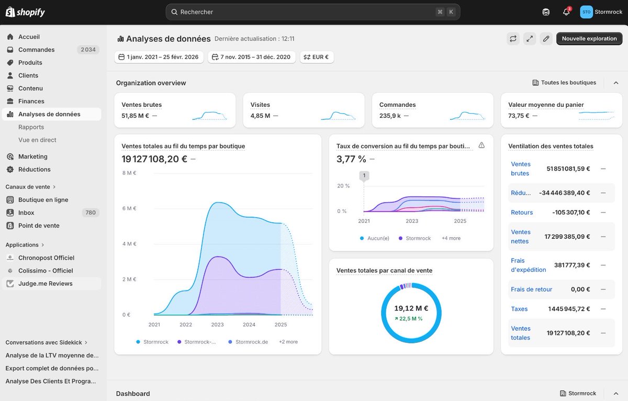Expand Applications section
Screen dimensions: 628x401
click(25, 244)
